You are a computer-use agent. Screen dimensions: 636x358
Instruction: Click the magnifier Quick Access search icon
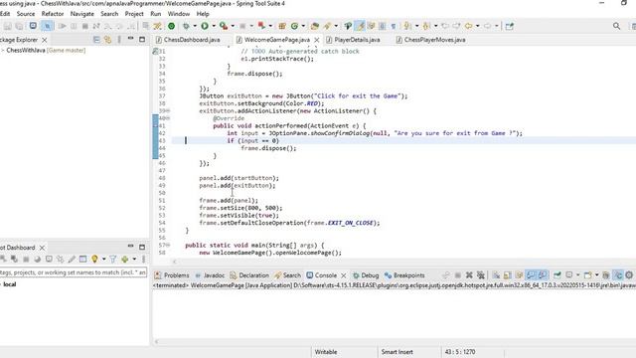click(616, 26)
